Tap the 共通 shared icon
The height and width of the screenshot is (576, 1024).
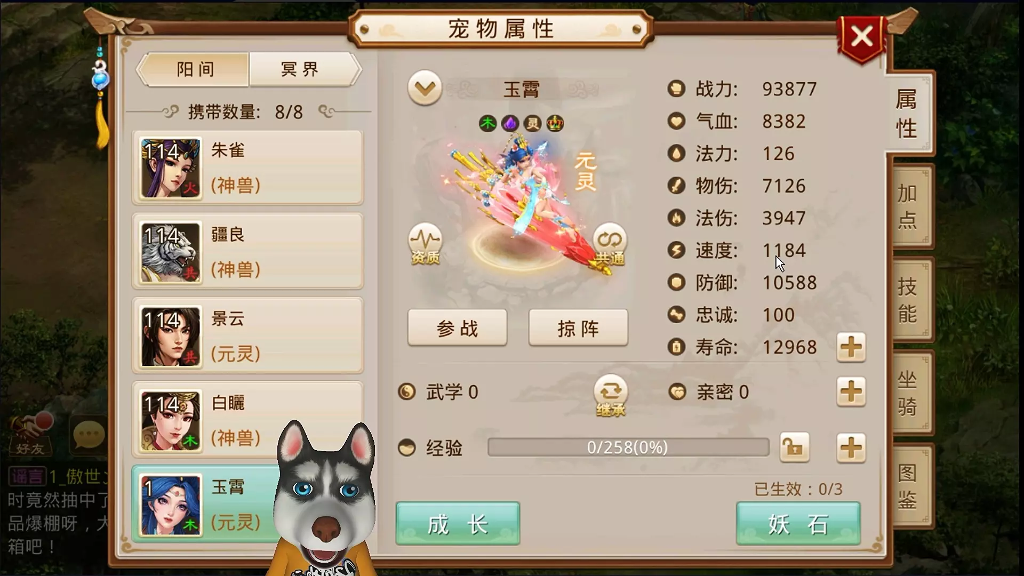[610, 244]
